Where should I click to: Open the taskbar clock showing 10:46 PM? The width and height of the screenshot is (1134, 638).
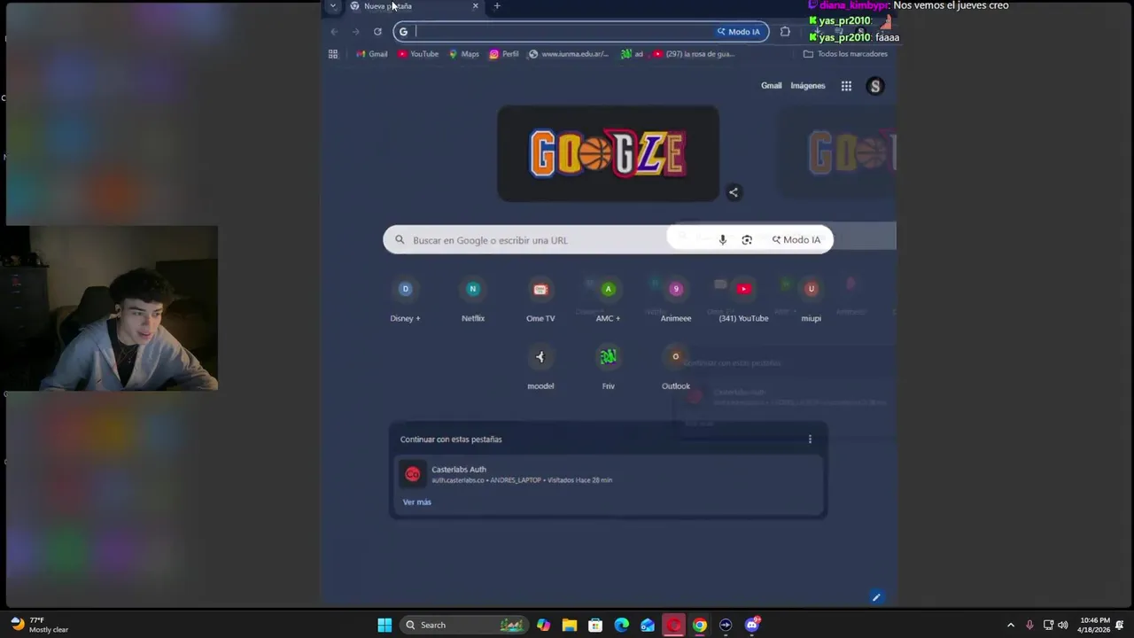(1094, 626)
